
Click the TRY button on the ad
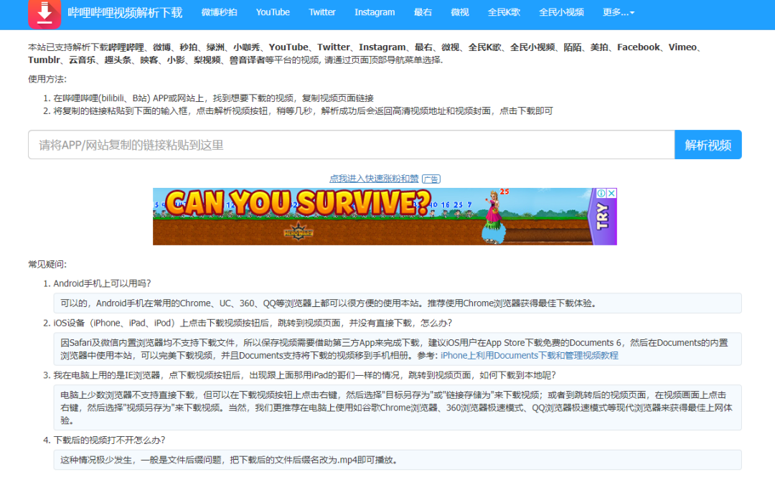click(602, 217)
